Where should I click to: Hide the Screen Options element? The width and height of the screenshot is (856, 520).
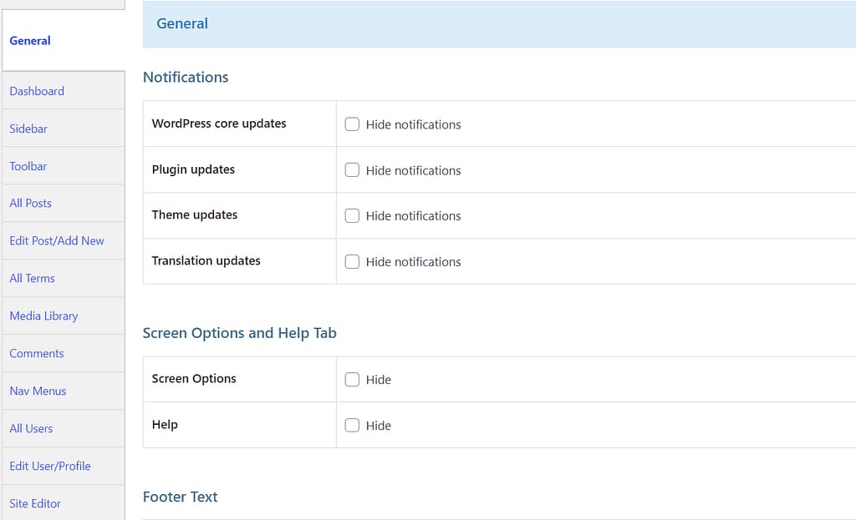point(352,379)
